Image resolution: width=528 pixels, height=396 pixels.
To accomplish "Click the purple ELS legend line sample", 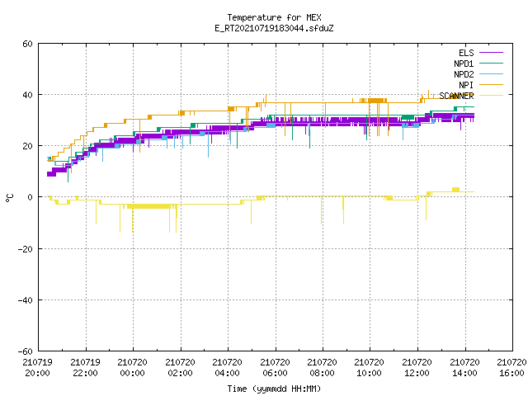I will (492, 53).
